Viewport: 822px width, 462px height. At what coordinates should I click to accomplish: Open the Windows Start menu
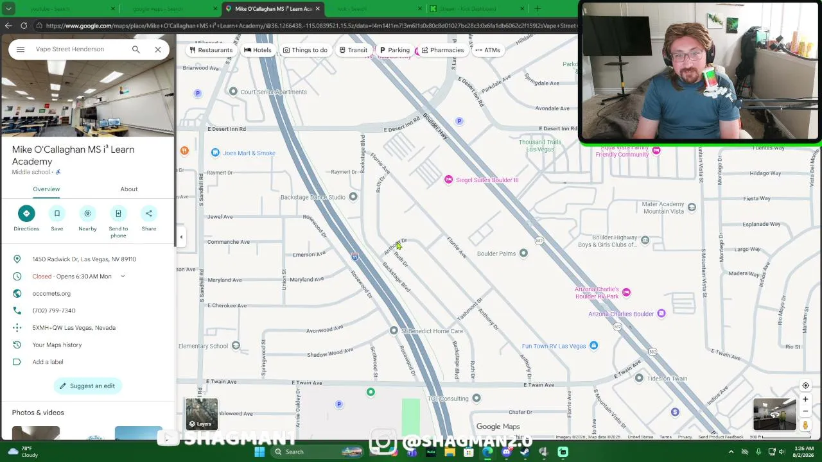(x=259, y=452)
